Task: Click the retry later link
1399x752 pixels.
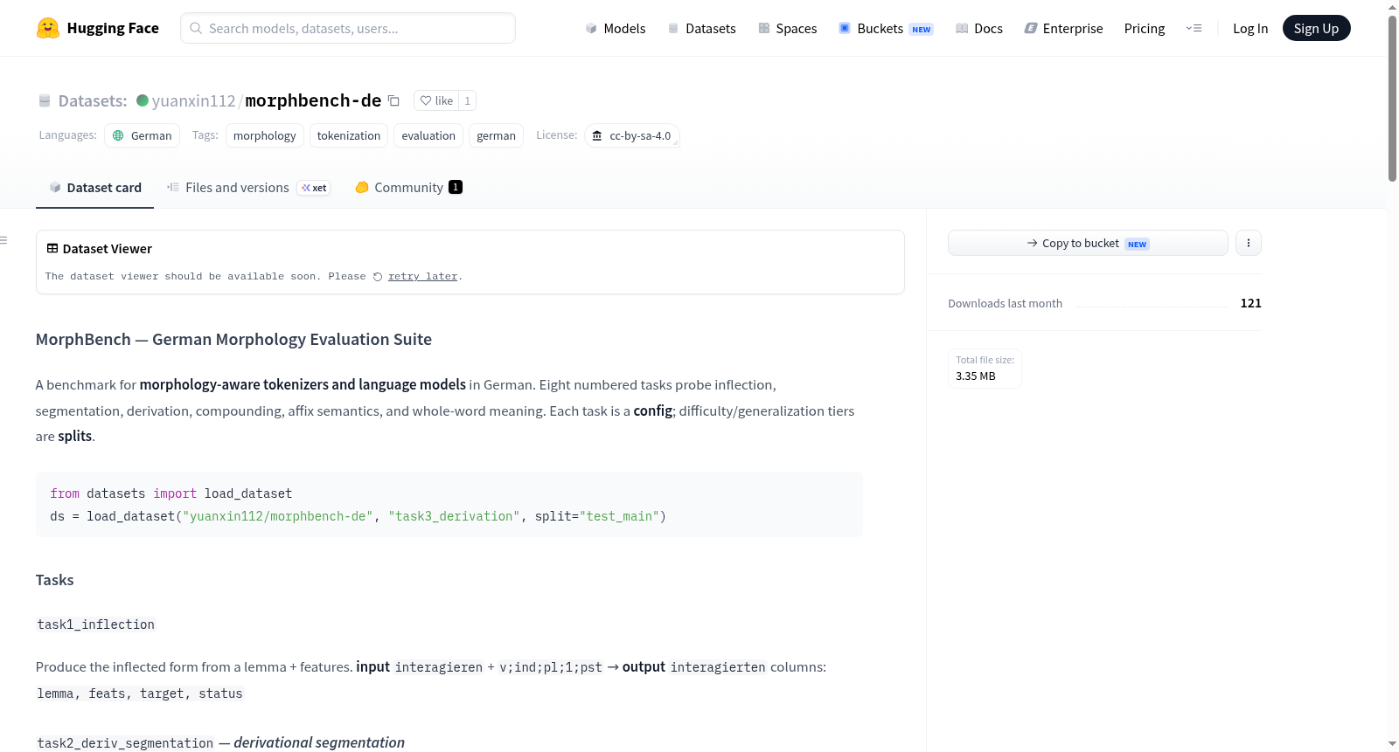Action: point(423,277)
